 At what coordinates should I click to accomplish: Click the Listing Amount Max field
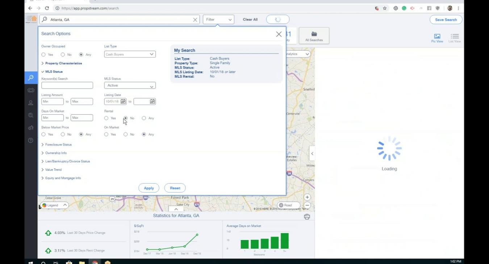point(82,102)
